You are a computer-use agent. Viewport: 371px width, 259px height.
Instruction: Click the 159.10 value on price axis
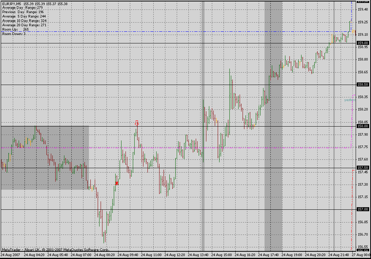(x=363, y=34)
